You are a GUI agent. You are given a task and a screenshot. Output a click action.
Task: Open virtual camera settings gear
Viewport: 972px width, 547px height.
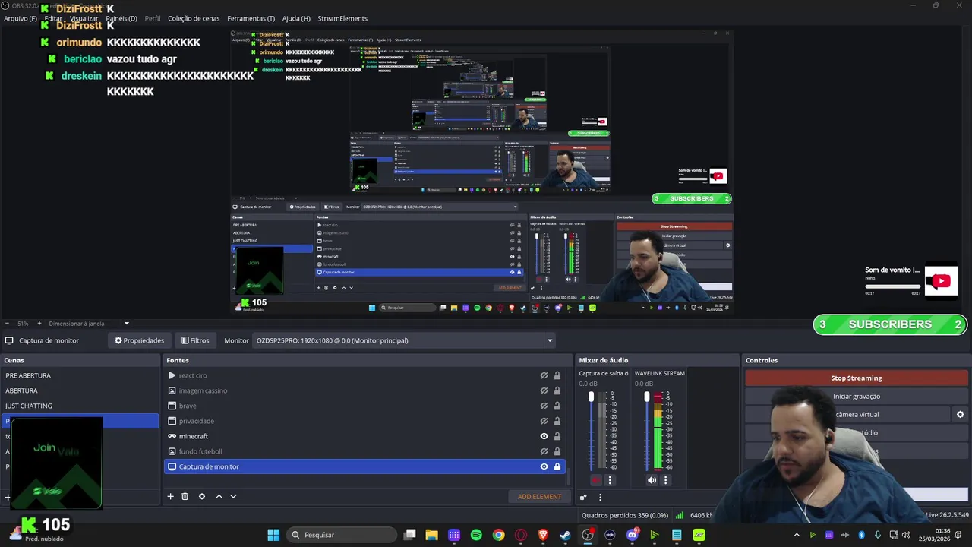[960, 414]
